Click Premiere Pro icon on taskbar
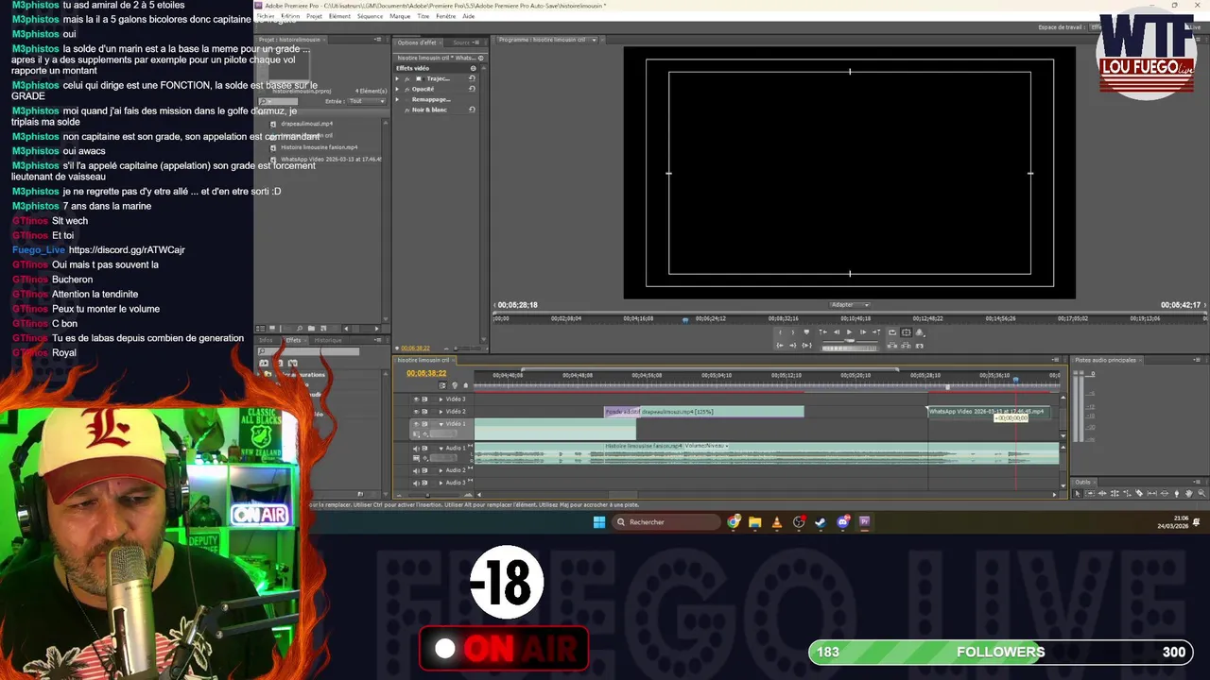 pyautogui.click(x=864, y=522)
